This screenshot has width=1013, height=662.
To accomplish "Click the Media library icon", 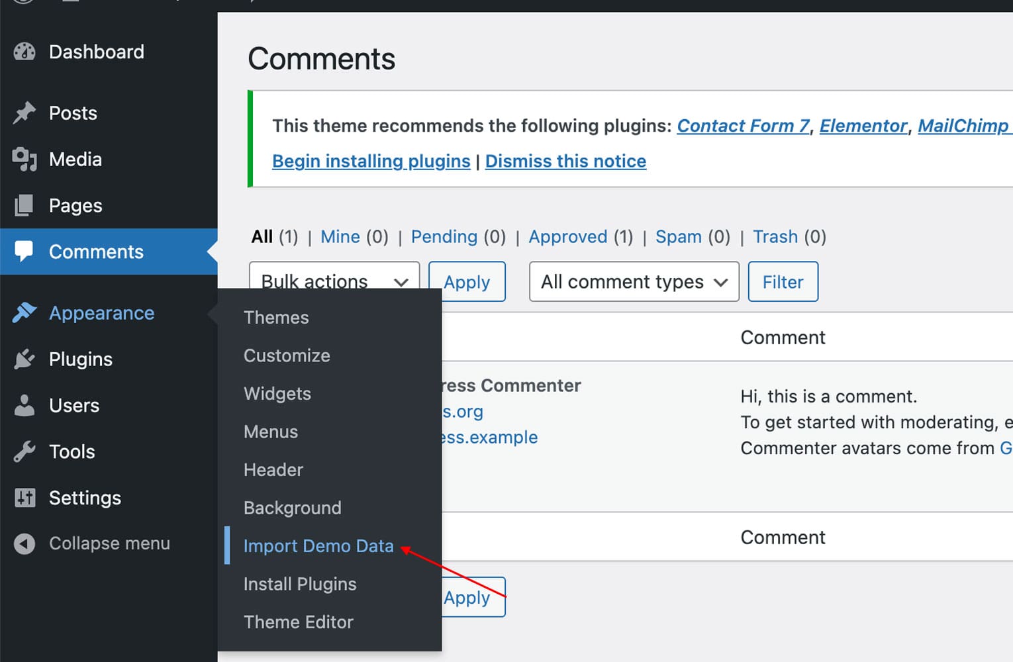I will click(24, 160).
